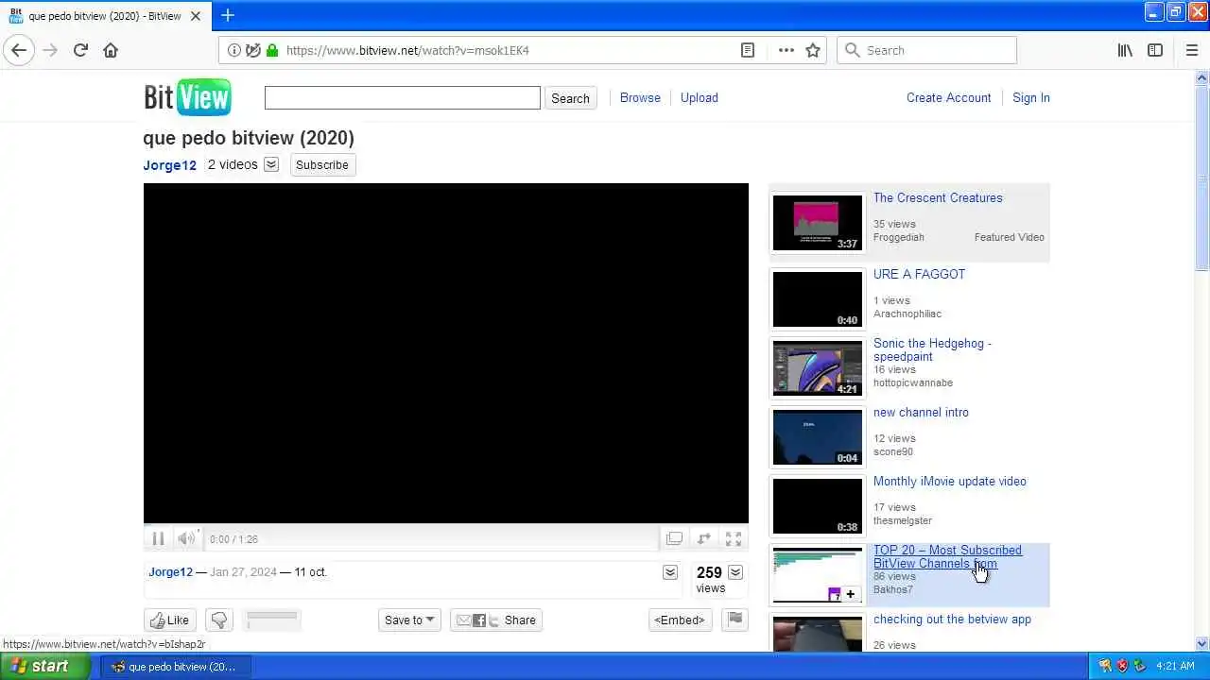
Task: Click the red security shield tray icon
Action: [1122, 666]
